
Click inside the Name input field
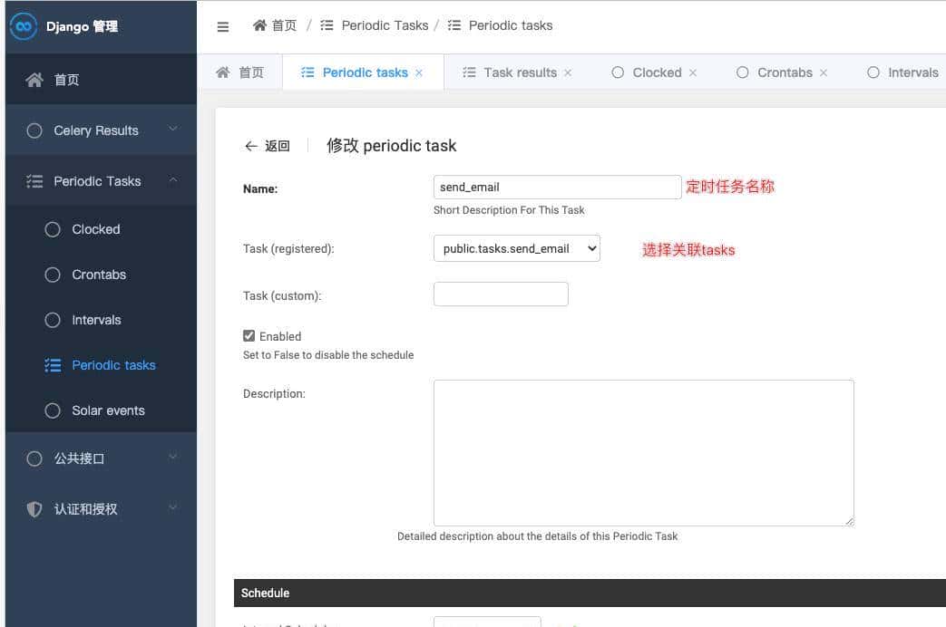pos(556,187)
